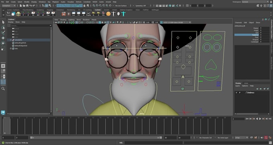Click the Playblast shelf button
This screenshot has height=145, width=273.
tap(89, 14)
